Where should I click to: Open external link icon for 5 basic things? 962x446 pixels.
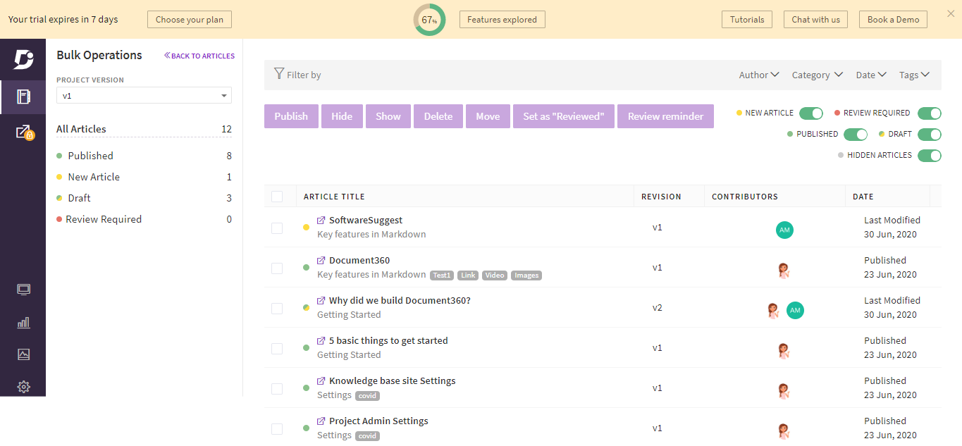tap(321, 341)
